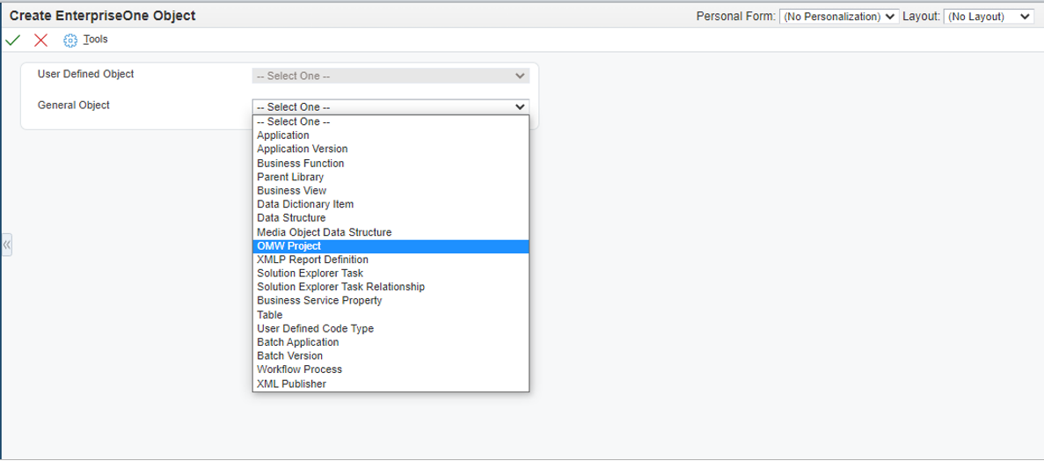The height and width of the screenshot is (461, 1044).
Task: Open the Tools menu
Action: pos(95,40)
